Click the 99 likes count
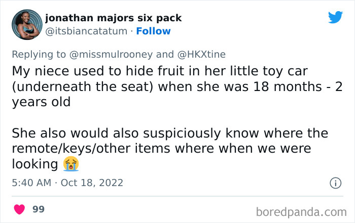Screen dimensions: 355x223 pos(38,209)
